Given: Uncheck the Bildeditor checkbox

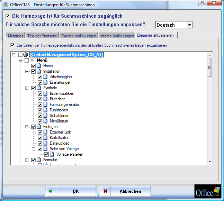Looking at the screenshot, I should click(x=40, y=99).
